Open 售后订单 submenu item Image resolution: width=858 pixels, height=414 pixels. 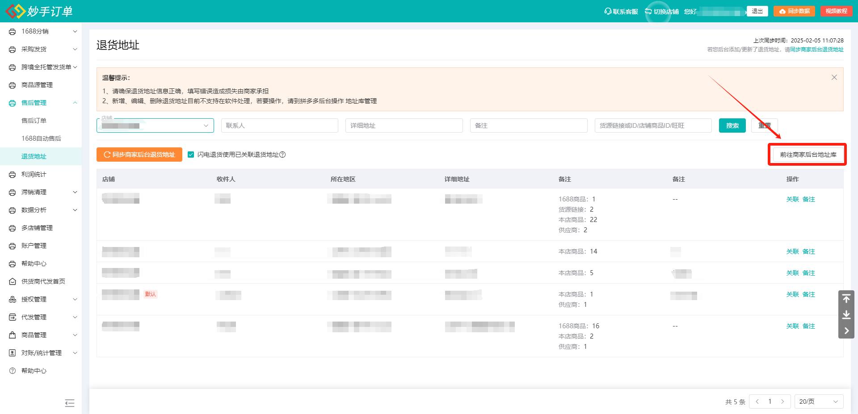34,121
